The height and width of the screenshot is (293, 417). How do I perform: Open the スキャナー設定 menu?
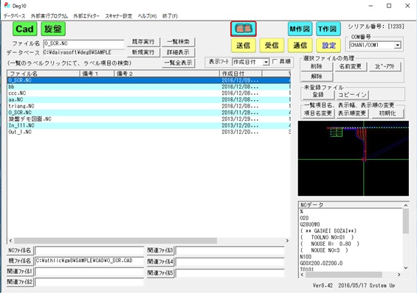[x=119, y=16]
